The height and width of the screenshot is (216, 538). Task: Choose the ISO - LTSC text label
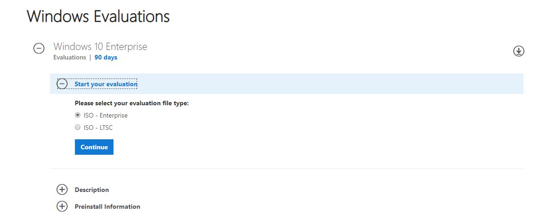point(98,128)
